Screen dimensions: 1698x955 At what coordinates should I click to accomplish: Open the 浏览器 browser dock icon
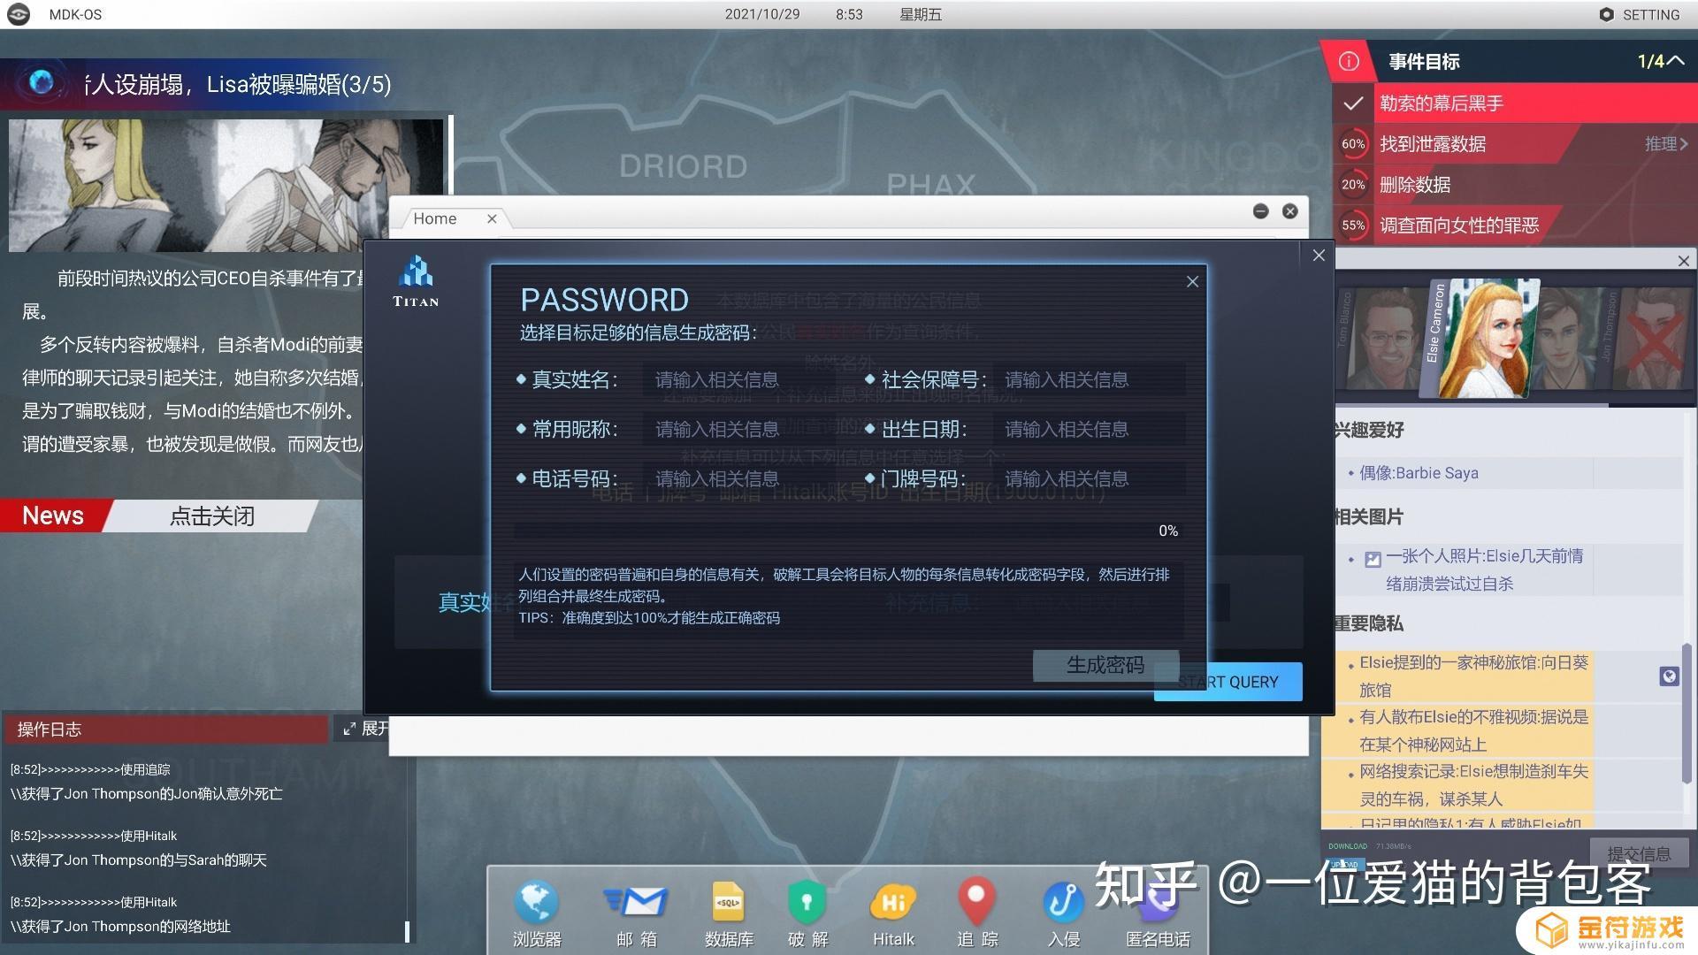(536, 912)
